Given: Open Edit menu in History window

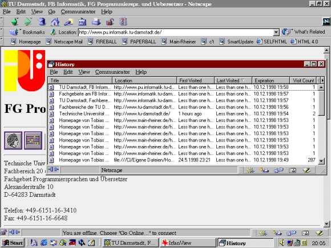Looking at the screenshot, I should tap(68, 72).
